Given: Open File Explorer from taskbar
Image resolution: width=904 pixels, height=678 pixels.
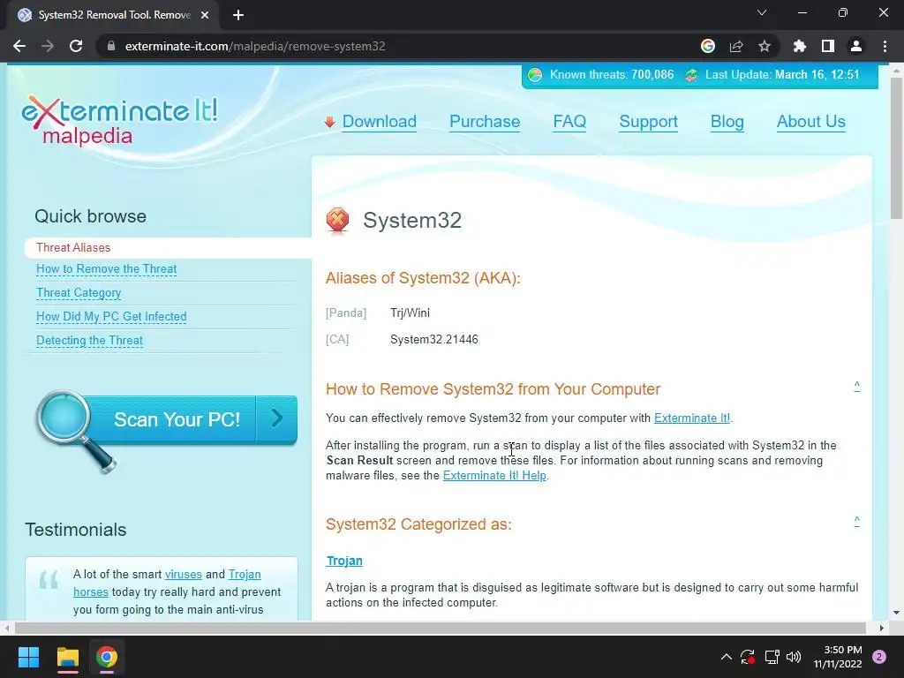Looking at the screenshot, I should pyautogui.click(x=67, y=657).
